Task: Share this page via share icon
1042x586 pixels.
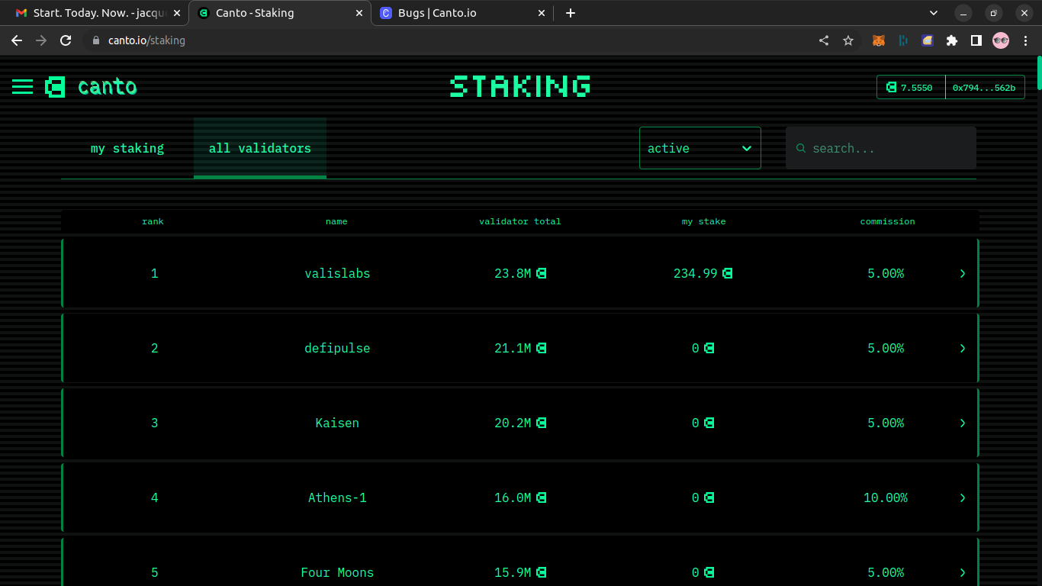Action: [824, 40]
